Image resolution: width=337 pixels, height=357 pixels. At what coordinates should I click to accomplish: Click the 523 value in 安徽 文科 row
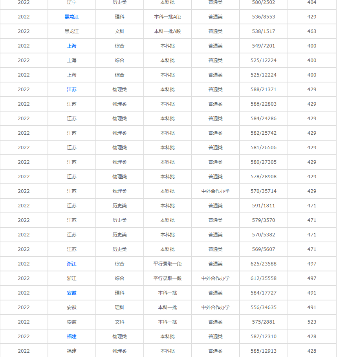tap(312, 322)
